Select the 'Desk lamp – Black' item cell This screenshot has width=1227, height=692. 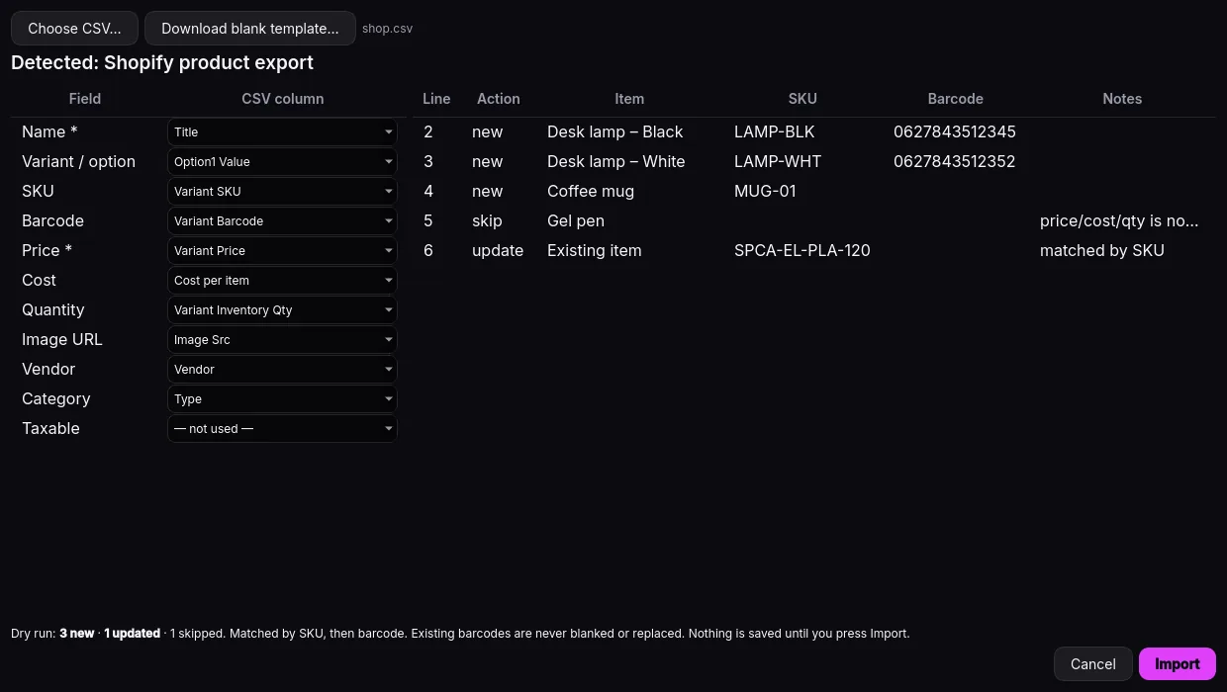615,132
